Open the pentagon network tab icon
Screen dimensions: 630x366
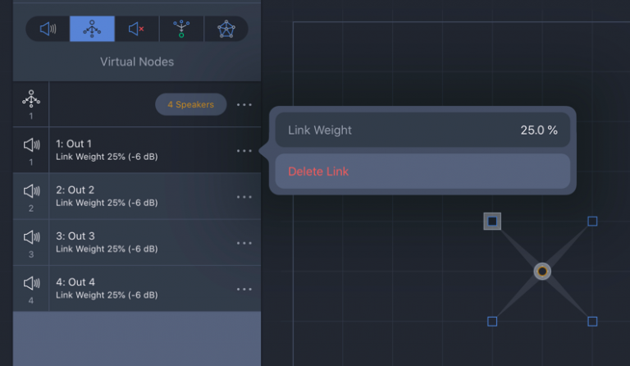(226, 29)
